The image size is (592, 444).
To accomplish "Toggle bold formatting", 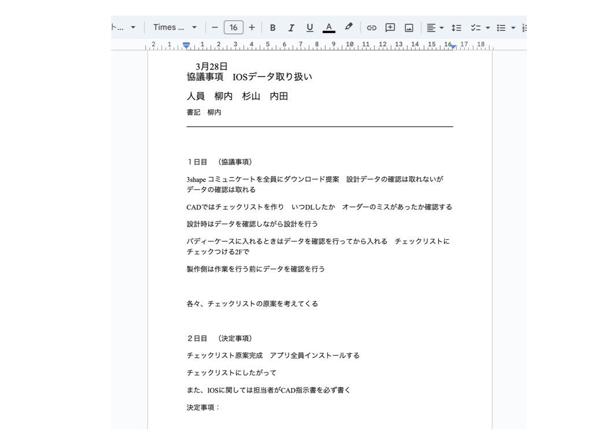I will tap(273, 28).
